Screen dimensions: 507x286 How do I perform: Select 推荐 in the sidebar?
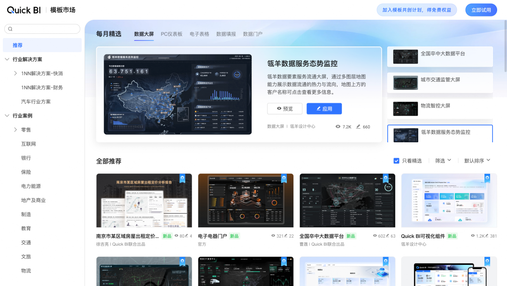click(42, 45)
